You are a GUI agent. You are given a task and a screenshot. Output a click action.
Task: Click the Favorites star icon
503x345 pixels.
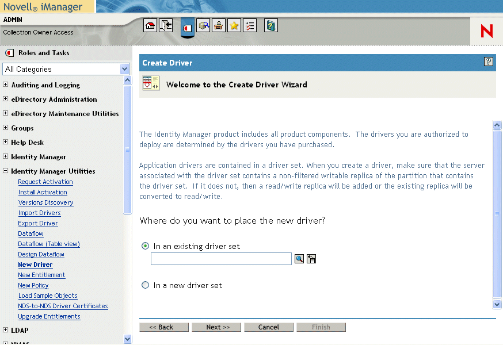[x=234, y=25]
